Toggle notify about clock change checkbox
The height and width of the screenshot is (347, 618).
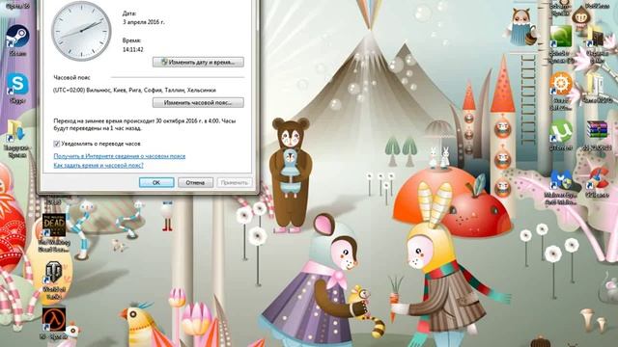point(56,144)
